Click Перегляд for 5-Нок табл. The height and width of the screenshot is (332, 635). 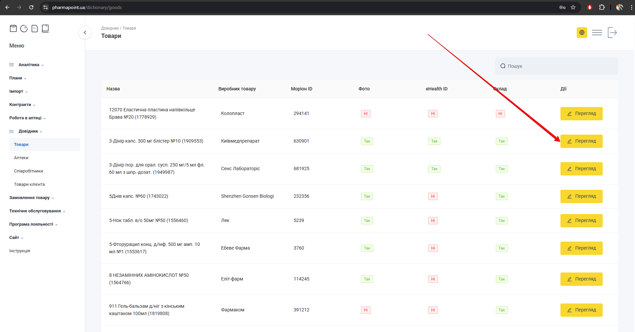click(581, 221)
